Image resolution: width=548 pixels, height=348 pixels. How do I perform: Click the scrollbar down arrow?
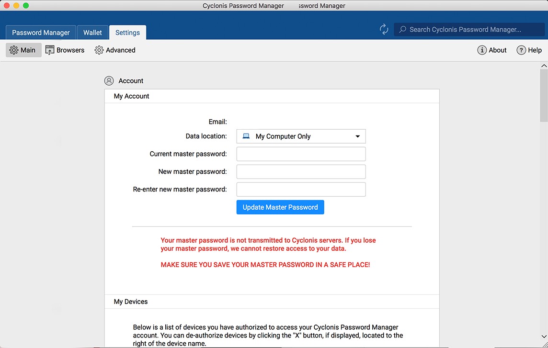coord(544,336)
